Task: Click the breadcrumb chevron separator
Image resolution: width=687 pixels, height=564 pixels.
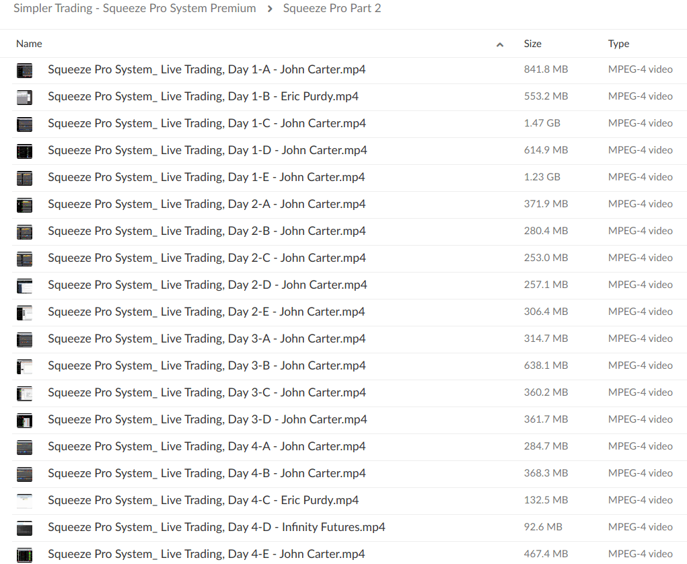Action: coord(269,9)
